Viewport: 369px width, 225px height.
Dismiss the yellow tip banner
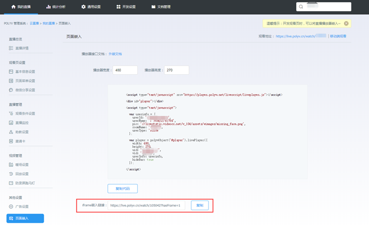[346, 23]
